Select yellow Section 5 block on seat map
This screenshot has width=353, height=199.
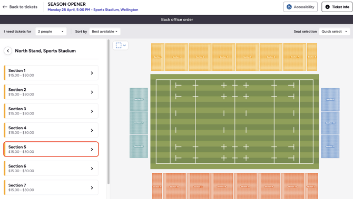(x=247, y=57)
